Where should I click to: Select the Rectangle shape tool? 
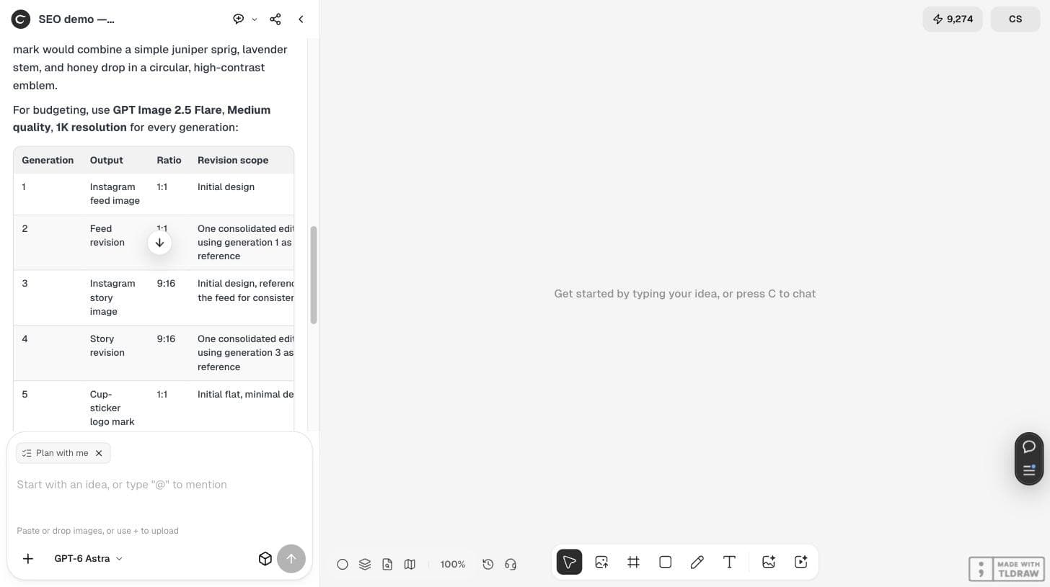point(666,562)
